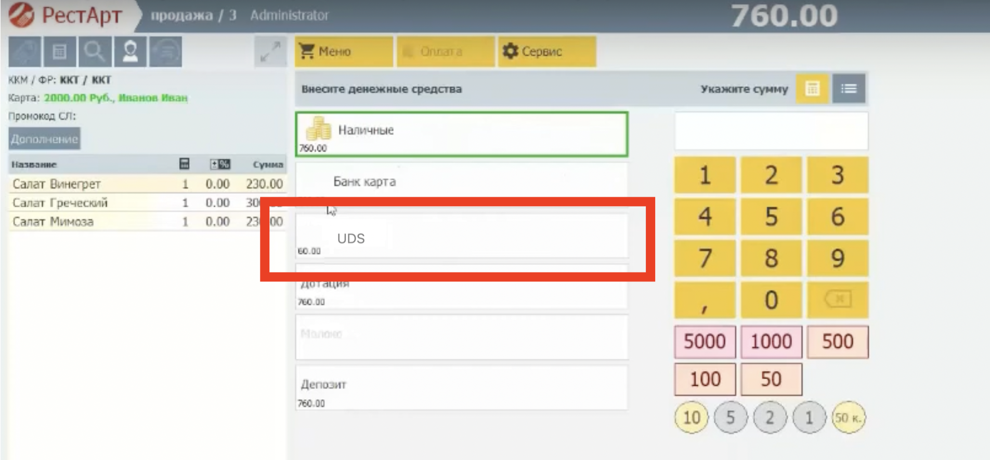The width and height of the screenshot is (990, 460).
Task: Click the dimmed round chat icon
Action: point(165,52)
